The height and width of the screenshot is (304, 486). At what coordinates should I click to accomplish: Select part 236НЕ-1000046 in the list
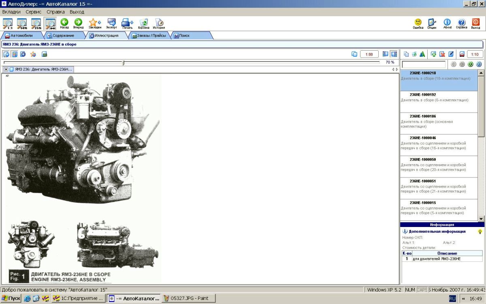coord(439,145)
